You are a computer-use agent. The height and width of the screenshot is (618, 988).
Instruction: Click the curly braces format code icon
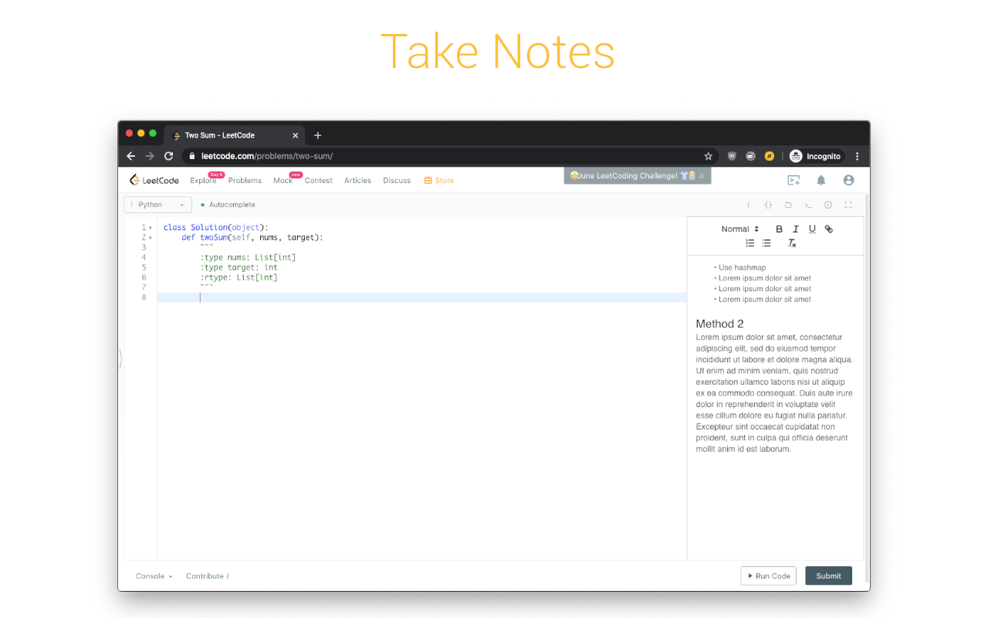click(x=768, y=205)
